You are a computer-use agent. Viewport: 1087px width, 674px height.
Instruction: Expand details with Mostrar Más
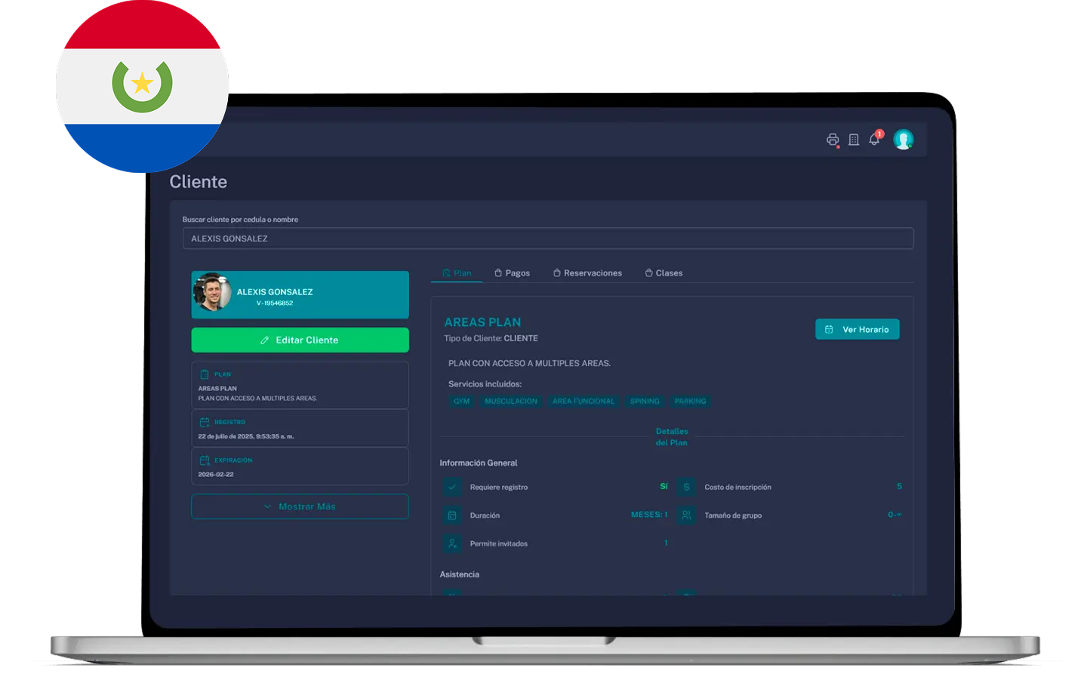[300, 506]
